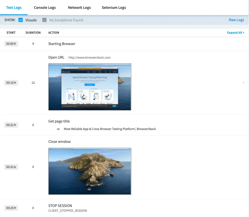View the Close window screenshot
Image resolution: width=249 pixels, height=217 pixels.
click(90, 171)
